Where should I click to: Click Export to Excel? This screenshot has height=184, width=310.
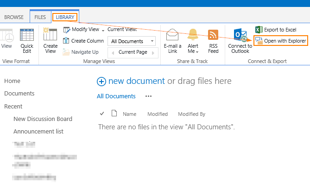276,30
